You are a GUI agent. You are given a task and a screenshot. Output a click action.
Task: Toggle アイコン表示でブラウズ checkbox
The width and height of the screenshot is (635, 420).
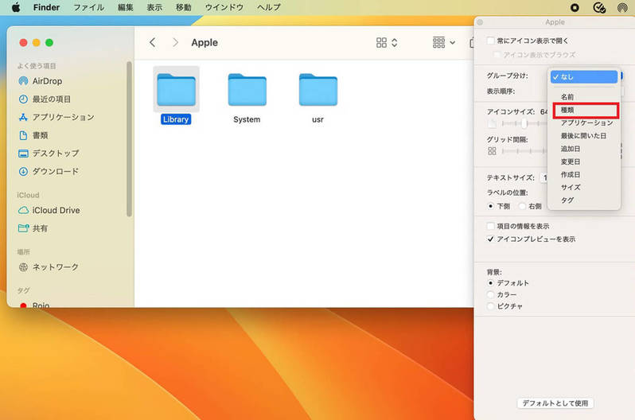497,54
